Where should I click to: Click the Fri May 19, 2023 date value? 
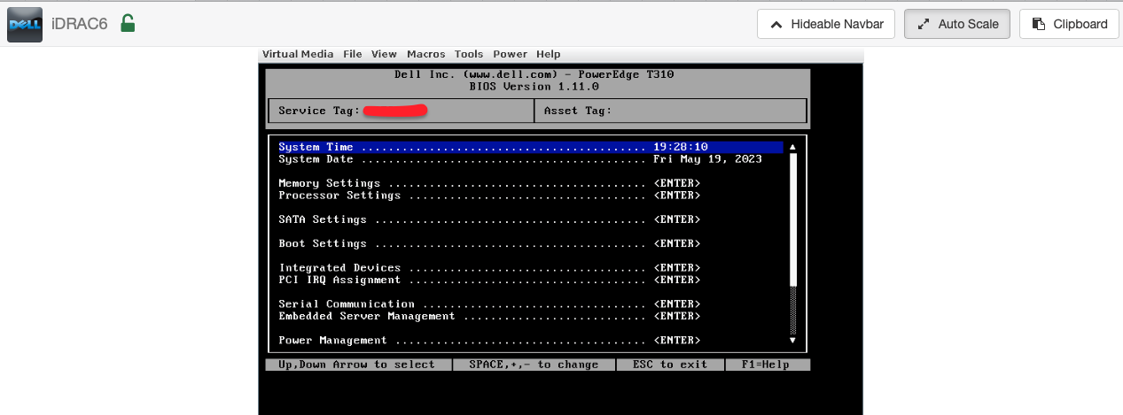click(707, 159)
